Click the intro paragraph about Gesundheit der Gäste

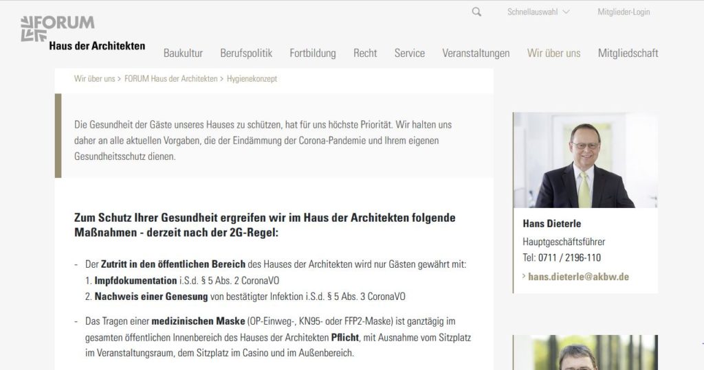(263, 140)
